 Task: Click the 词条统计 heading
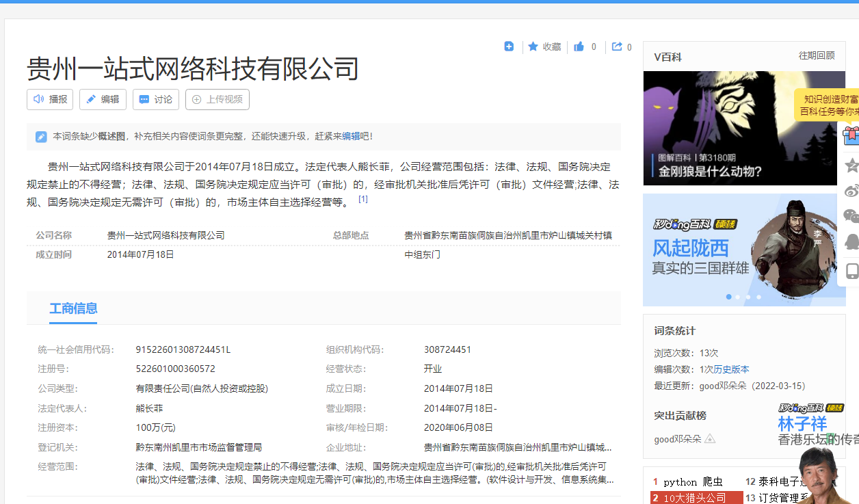coord(674,330)
